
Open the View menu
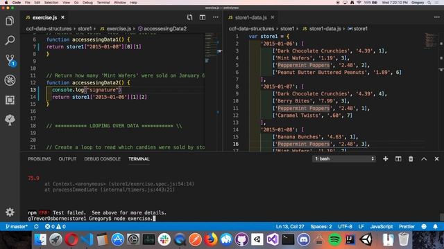coord(67,2)
